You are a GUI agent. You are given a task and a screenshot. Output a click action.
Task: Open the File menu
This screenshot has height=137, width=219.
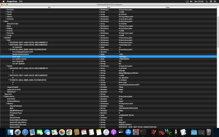coord(21,1)
